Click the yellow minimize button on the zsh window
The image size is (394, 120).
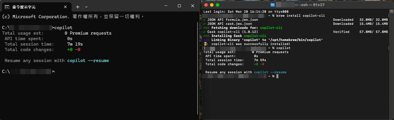tap(212, 5)
